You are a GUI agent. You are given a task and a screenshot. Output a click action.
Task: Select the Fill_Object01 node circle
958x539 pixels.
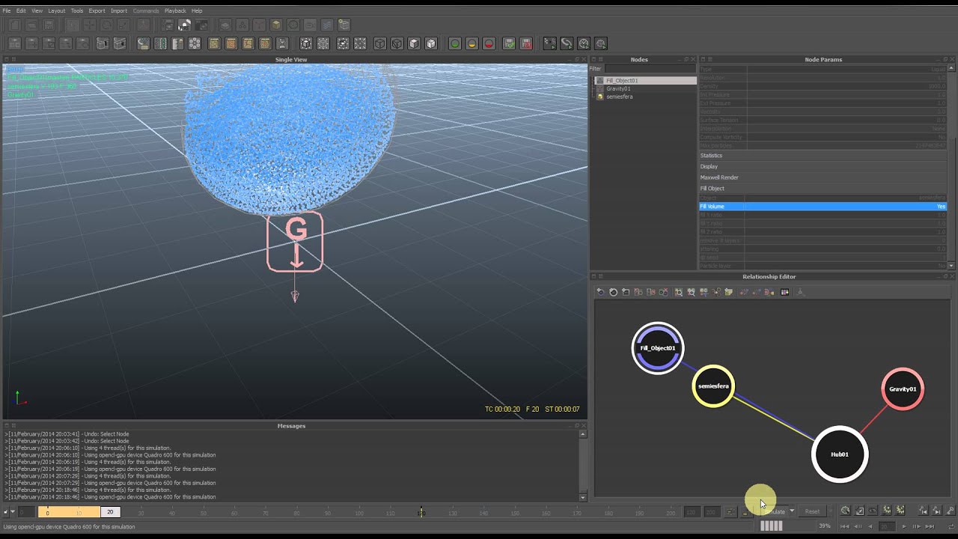pyautogui.click(x=658, y=348)
